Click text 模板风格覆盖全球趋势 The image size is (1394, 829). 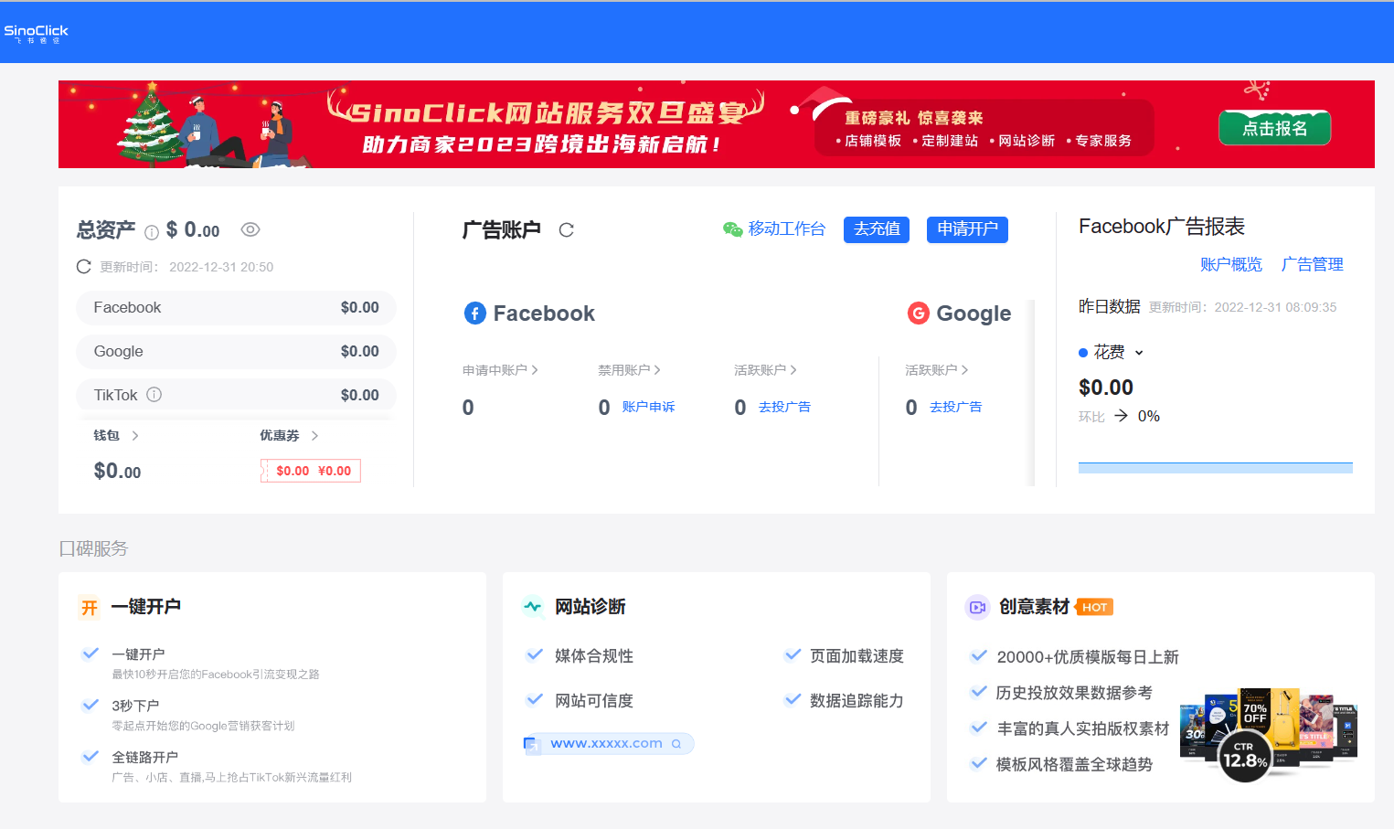(1074, 764)
